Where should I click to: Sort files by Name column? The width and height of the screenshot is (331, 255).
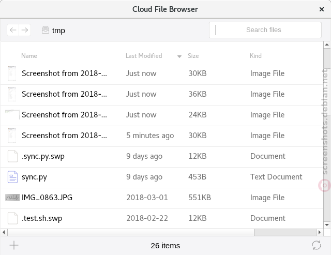pyautogui.click(x=29, y=56)
